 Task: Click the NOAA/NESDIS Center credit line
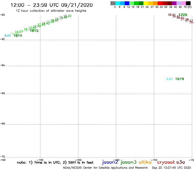coord(105,168)
